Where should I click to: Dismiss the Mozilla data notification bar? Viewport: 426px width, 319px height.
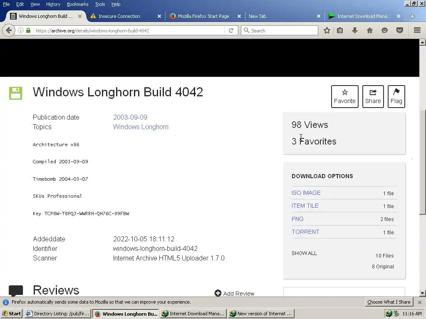(420, 302)
